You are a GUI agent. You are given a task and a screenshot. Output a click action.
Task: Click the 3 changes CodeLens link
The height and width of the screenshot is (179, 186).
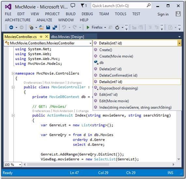click(75, 83)
